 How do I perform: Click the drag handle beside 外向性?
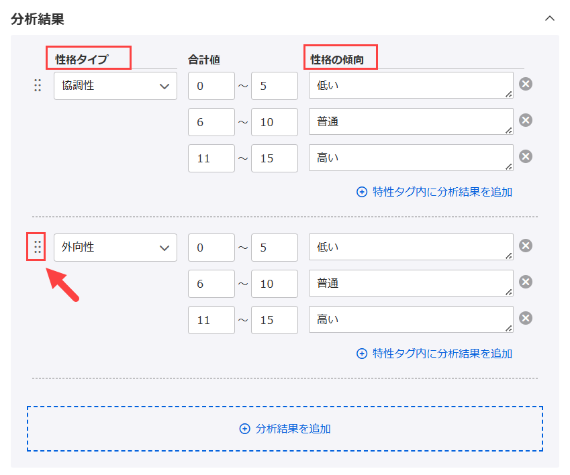pyautogui.click(x=38, y=247)
